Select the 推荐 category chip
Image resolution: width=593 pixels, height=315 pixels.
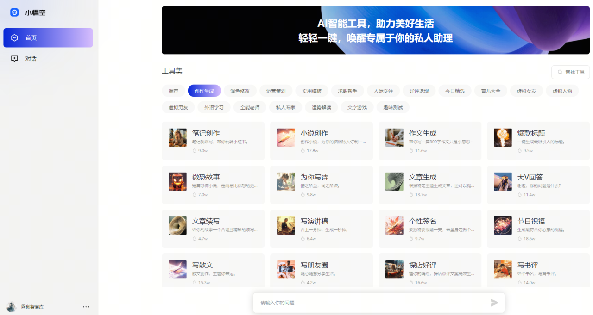point(173,91)
